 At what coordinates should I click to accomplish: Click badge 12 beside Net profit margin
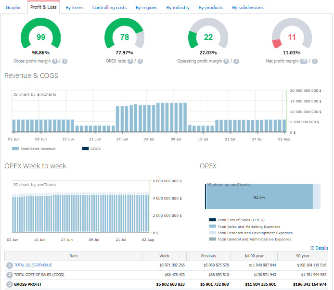coord(304,61)
